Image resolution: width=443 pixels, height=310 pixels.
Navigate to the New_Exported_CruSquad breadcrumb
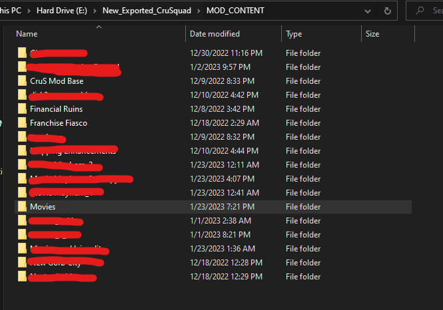(146, 11)
